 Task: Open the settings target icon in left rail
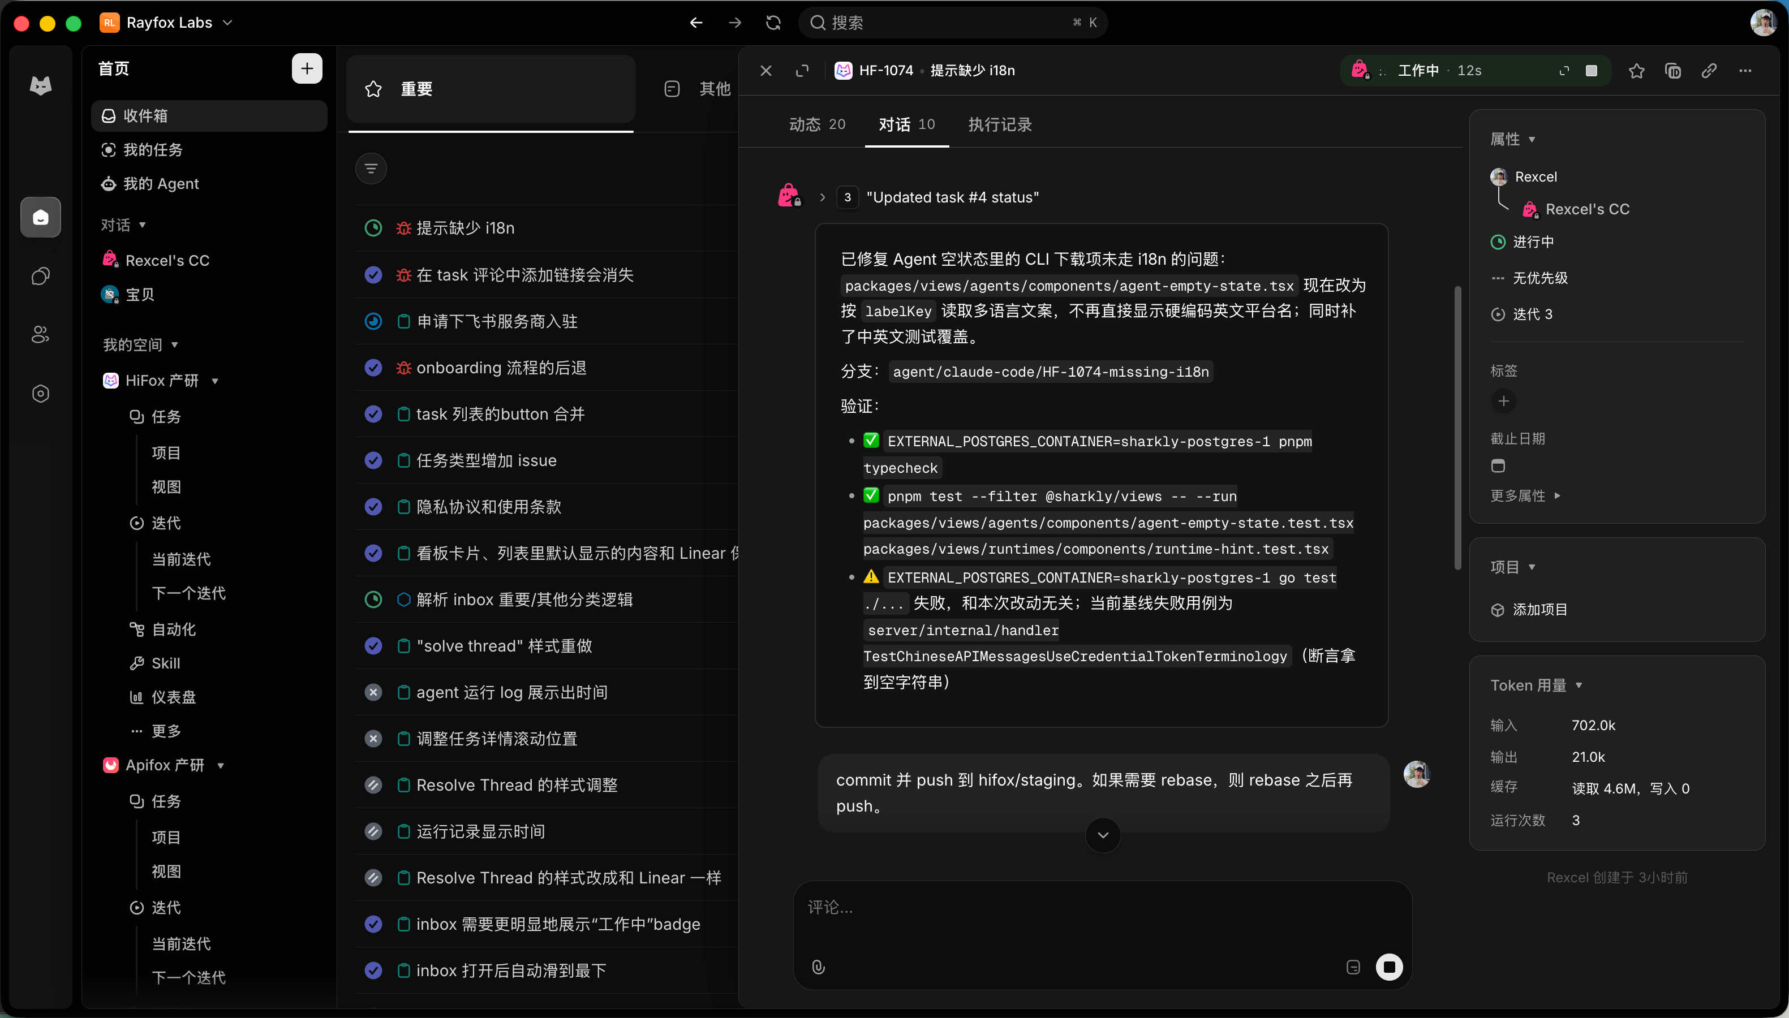(41, 394)
